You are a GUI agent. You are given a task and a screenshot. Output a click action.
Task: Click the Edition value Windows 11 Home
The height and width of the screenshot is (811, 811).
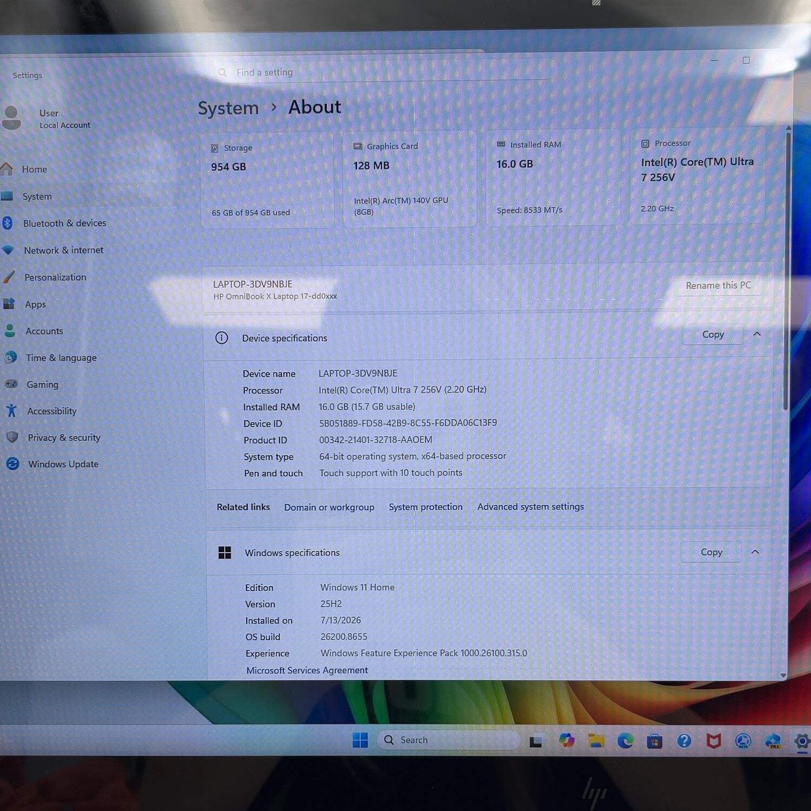pos(357,587)
